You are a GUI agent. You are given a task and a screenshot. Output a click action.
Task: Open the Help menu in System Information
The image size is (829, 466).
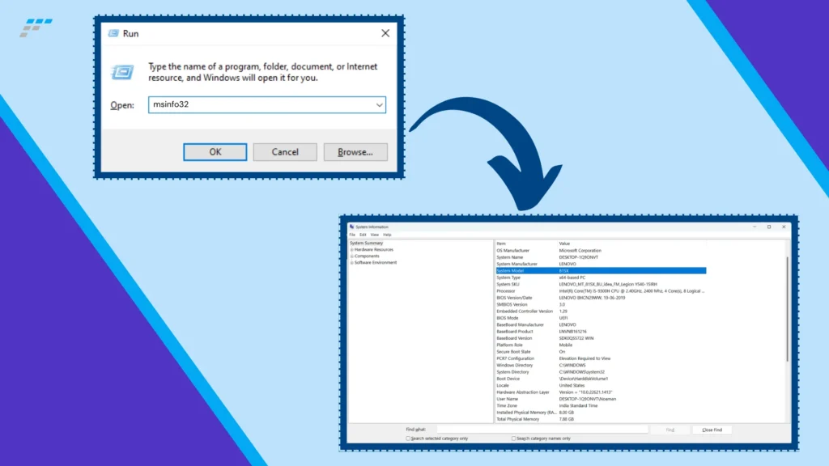pos(387,235)
